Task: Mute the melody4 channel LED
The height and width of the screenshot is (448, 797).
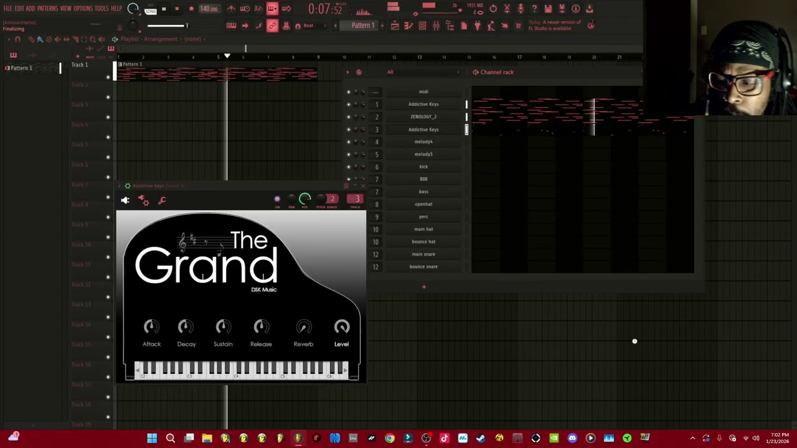Action: point(348,142)
